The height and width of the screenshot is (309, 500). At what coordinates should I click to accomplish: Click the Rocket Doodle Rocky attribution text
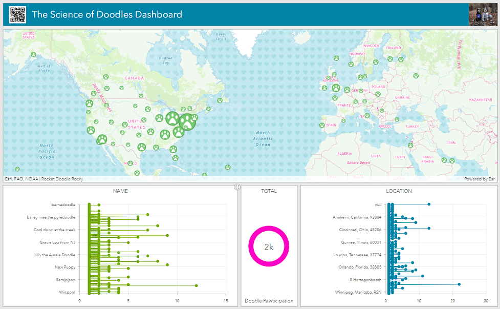pos(60,179)
